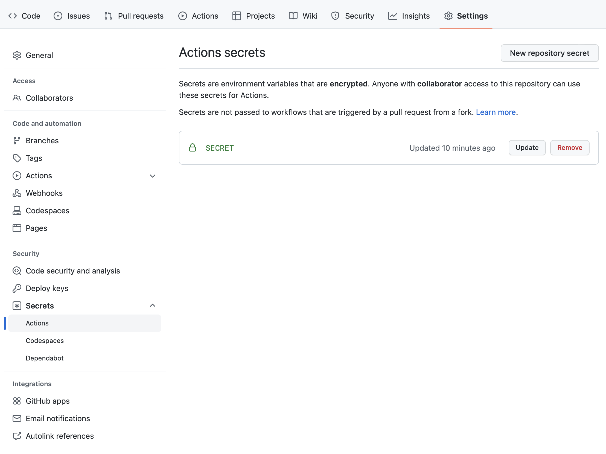This screenshot has width=606, height=454.
Task: Follow the Learn more link
Action: (496, 112)
